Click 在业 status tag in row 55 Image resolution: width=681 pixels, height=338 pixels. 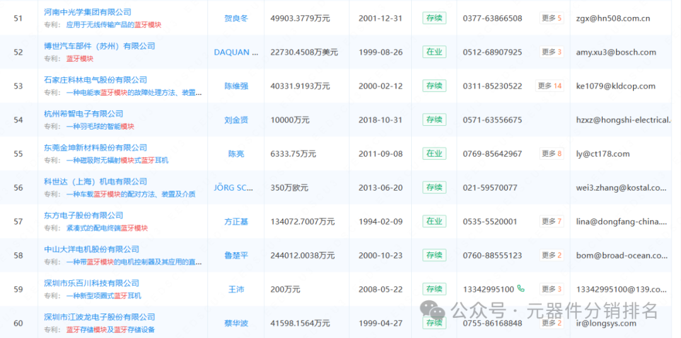434,154
